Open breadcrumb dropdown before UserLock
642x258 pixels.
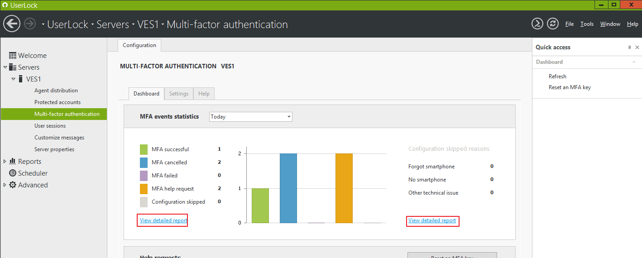(x=43, y=24)
